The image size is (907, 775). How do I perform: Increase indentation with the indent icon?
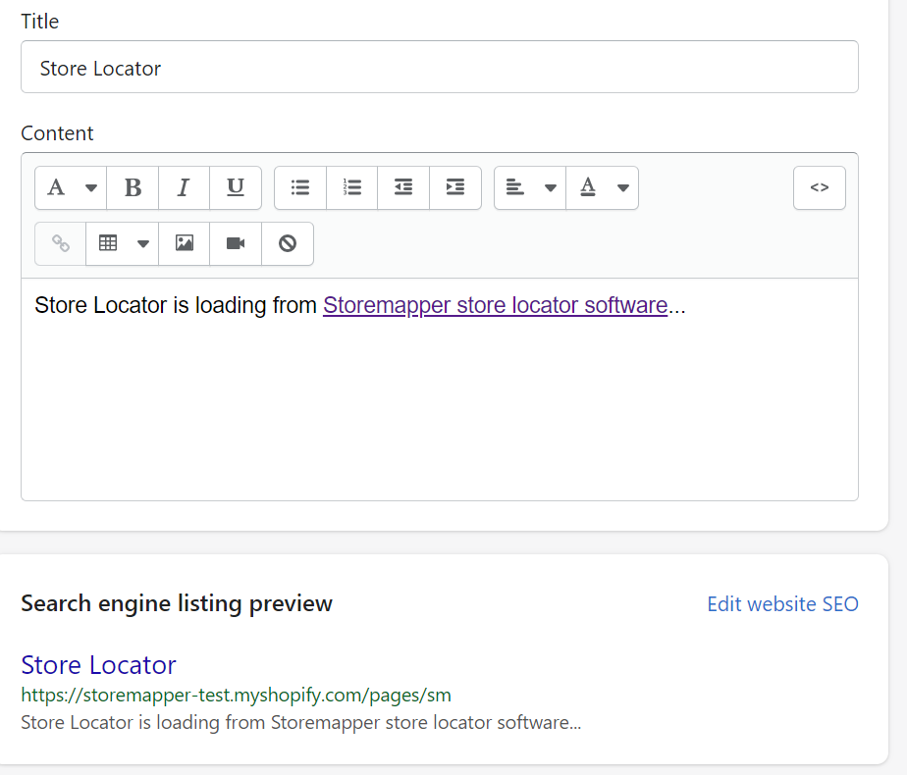point(454,187)
